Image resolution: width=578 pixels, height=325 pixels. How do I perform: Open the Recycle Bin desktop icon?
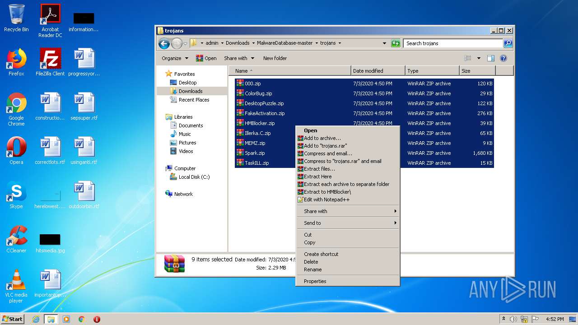tap(16, 18)
